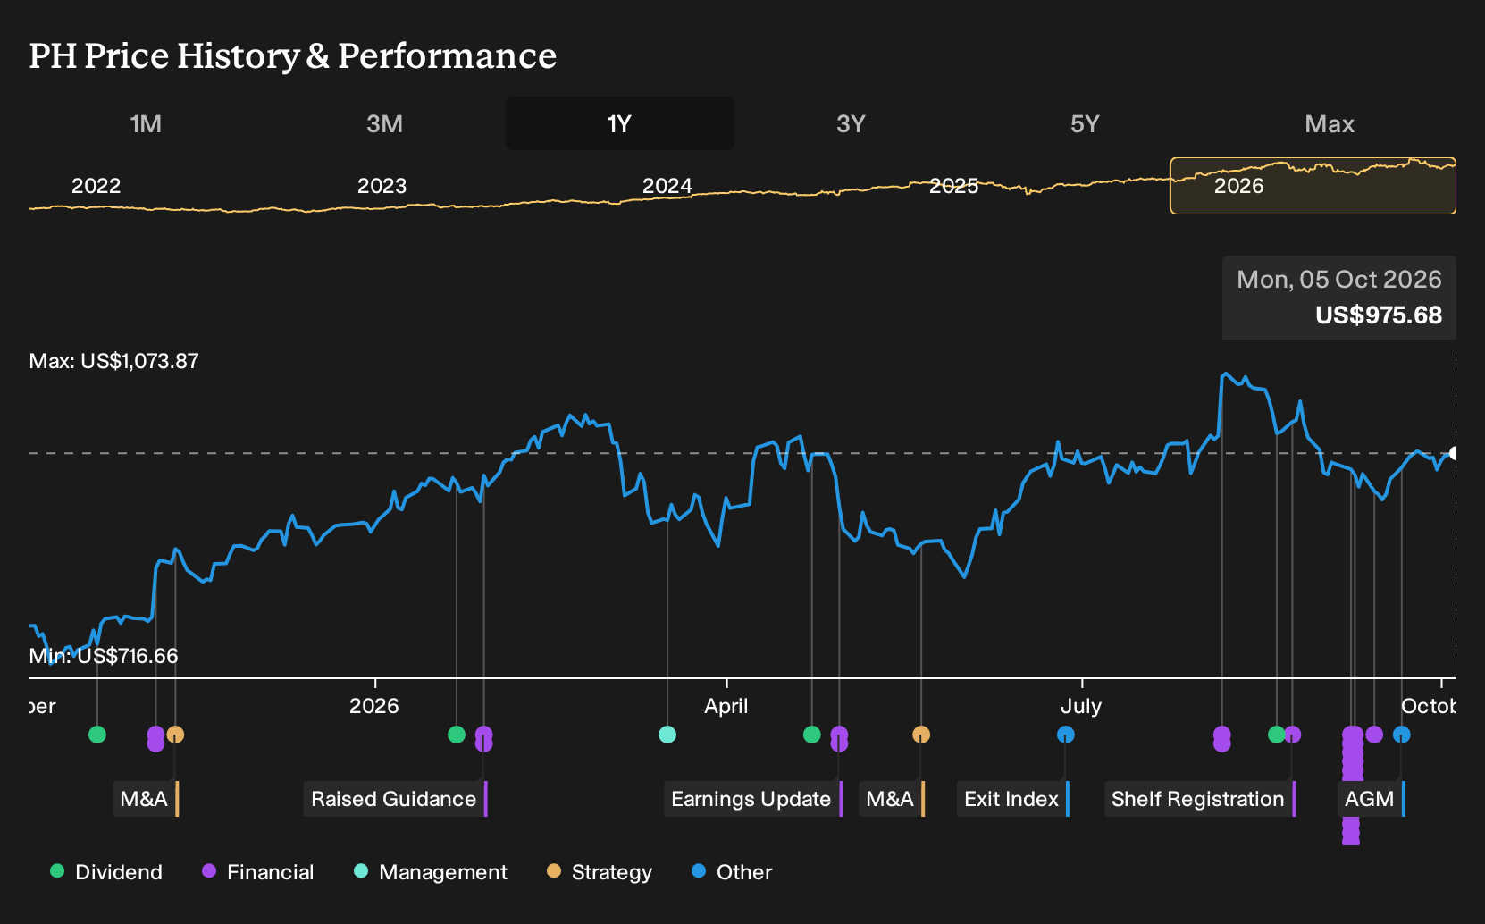Click blue marker above AGM label
This screenshot has height=924, width=1485.
pyautogui.click(x=1402, y=735)
